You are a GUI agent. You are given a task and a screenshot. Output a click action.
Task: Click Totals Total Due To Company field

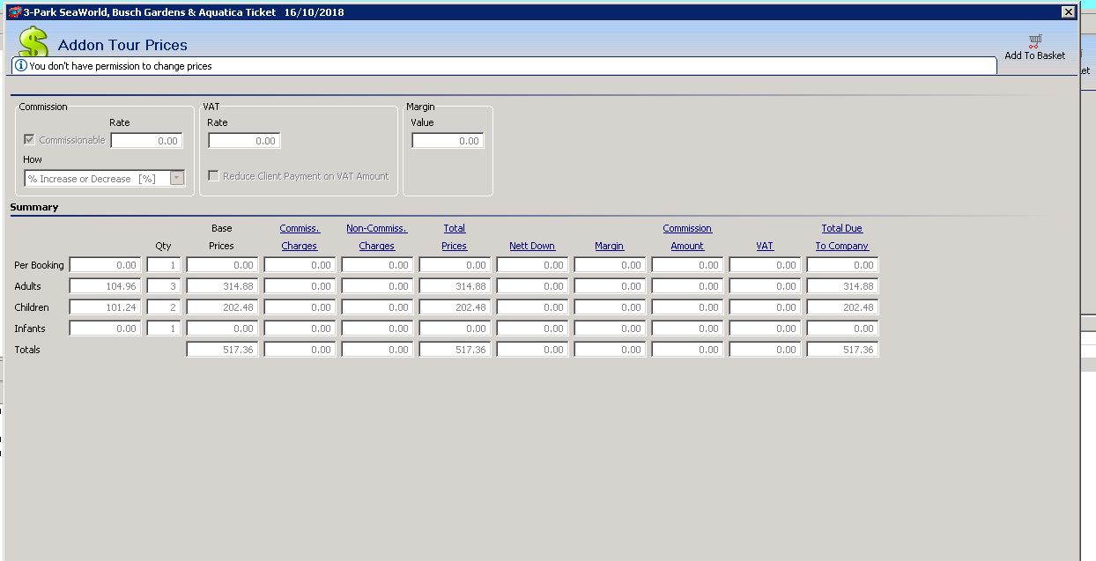842,350
